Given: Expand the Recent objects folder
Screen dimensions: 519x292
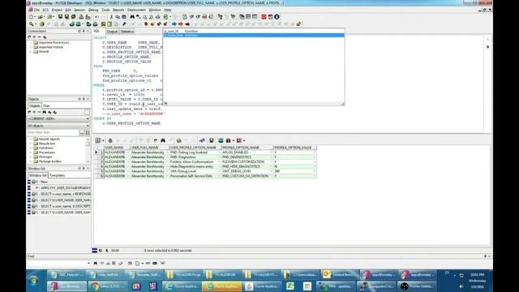Looking at the screenshot, I should pos(31,139).
